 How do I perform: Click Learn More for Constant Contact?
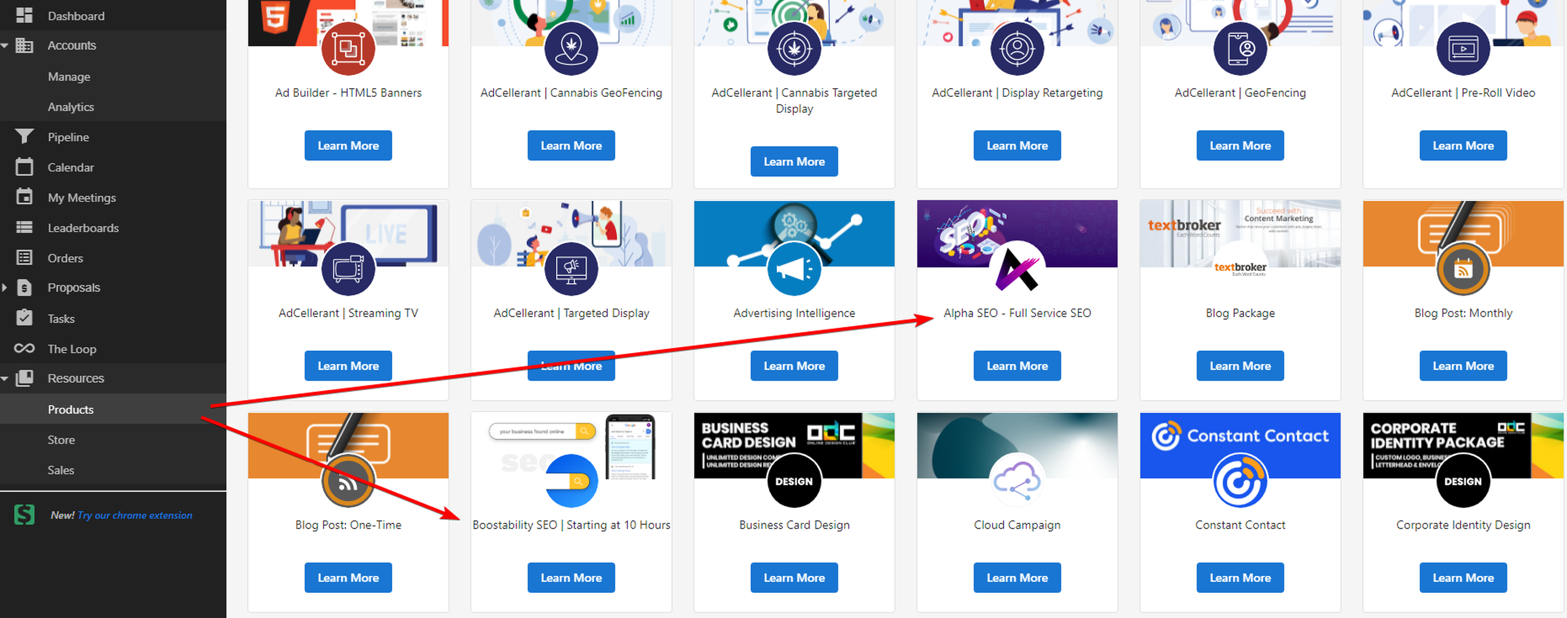coord(1240,577)
